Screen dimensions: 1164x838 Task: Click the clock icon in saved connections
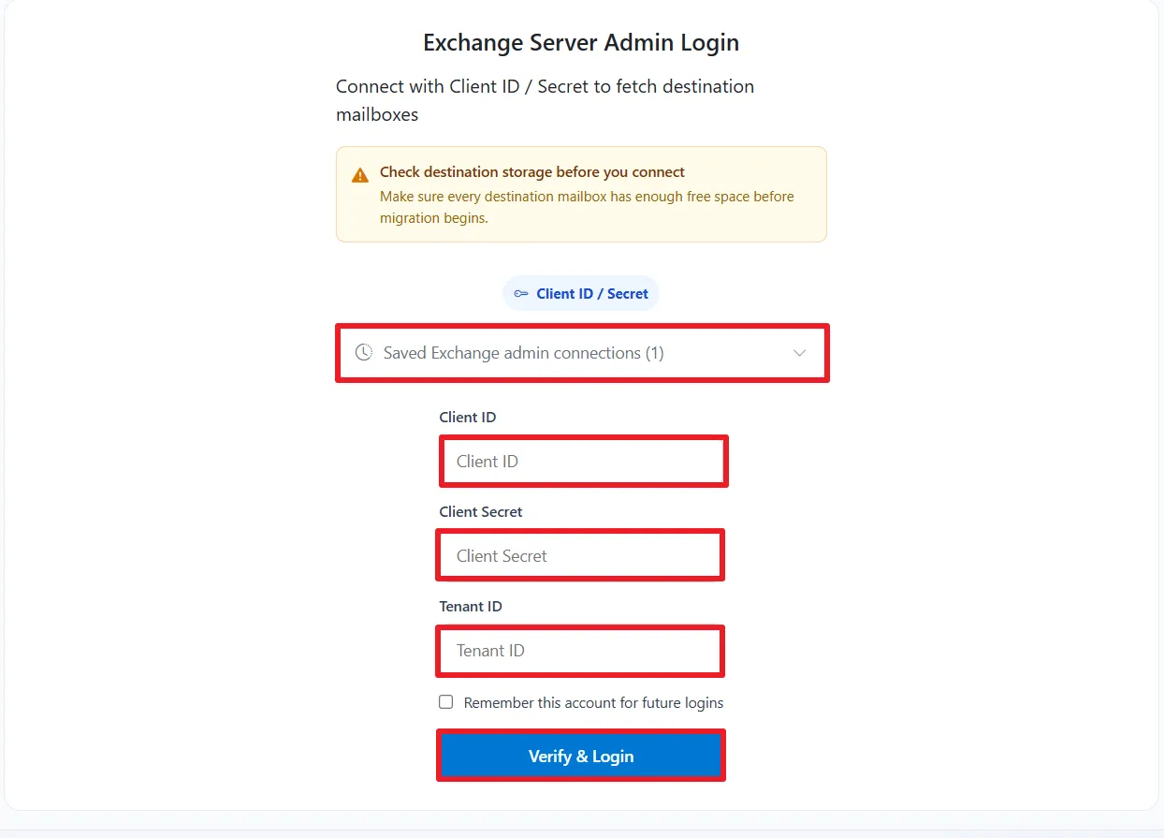pyautogui.click(x=364, y=353)
